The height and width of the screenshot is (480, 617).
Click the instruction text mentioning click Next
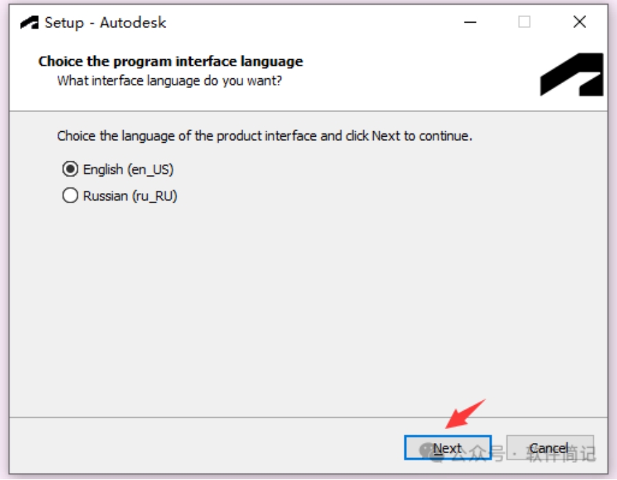coord(265,136)
